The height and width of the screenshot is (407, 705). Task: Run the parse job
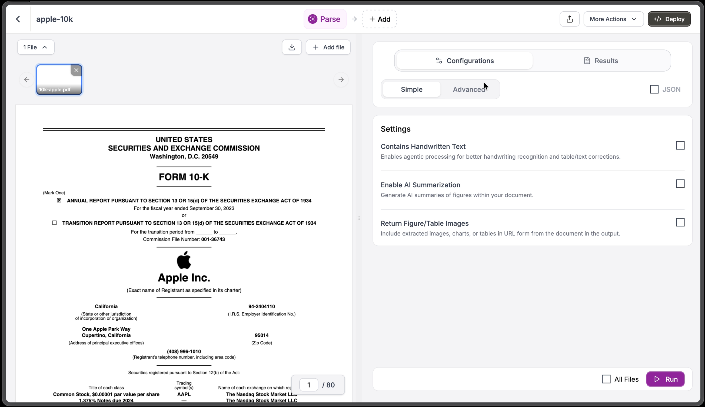(666, 379)
